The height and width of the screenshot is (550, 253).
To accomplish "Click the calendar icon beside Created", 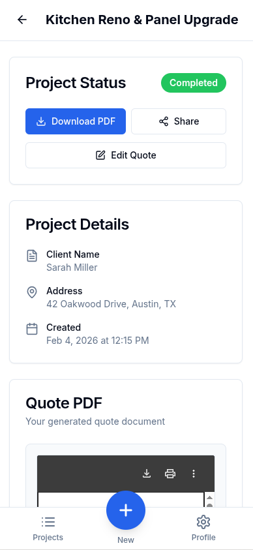I will [x=32, y=329].
